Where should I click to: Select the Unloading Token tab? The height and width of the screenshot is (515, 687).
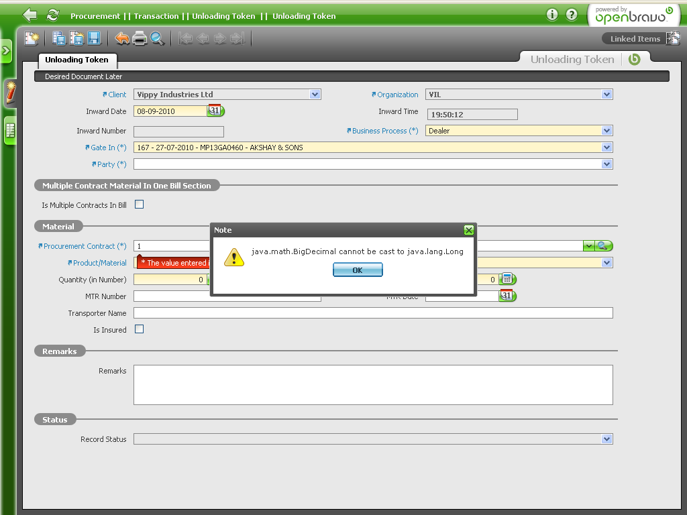point(76,60)
